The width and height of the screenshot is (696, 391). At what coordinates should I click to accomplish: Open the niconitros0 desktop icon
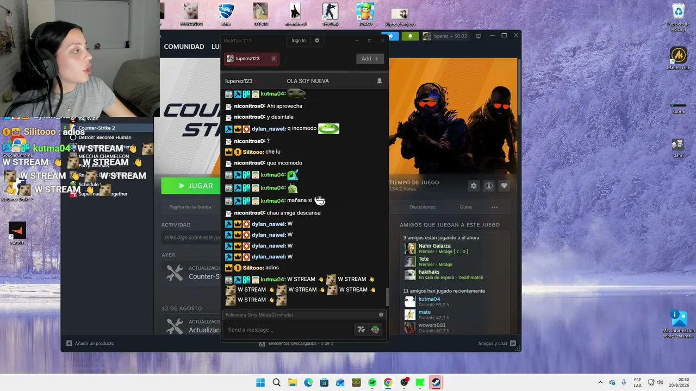point(295,14)
